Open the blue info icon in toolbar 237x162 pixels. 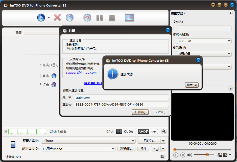click(69, 18)
